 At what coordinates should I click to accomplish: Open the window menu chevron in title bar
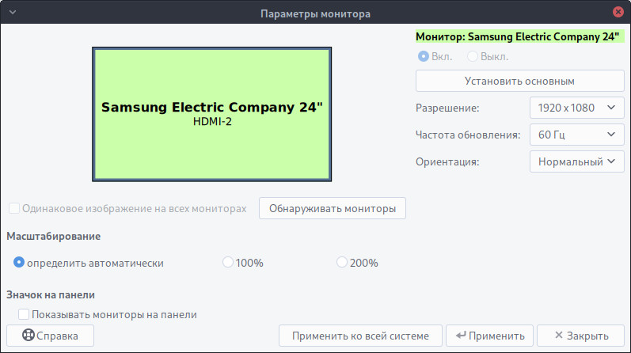tap(13, 12)
